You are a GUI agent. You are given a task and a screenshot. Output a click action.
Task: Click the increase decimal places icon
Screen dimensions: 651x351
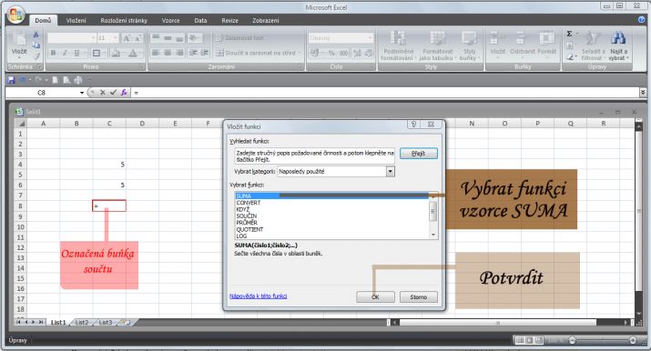point(356,53)
